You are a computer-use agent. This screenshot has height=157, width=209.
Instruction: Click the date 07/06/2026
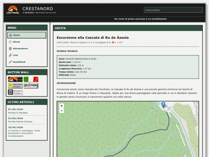coord(15,109)
